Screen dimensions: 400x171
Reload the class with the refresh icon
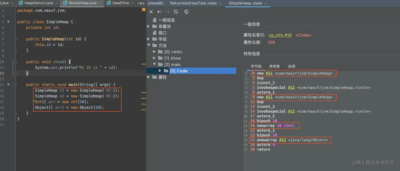point(176,12)
